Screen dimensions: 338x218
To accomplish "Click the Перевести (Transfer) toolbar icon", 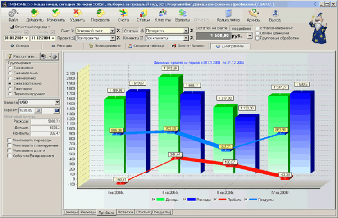I will click(x=100, y=15).
